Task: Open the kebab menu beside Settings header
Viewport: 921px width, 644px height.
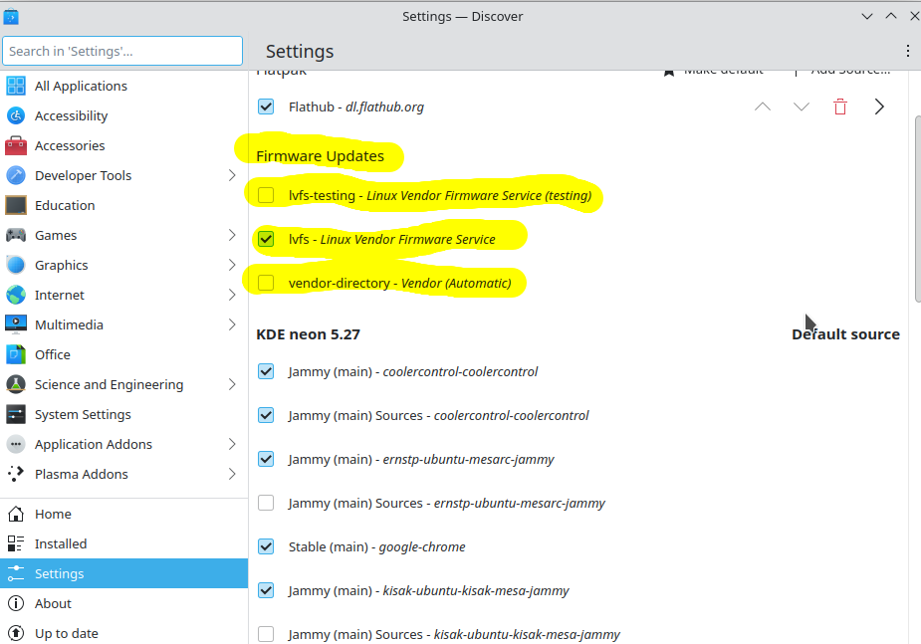Action: click(907, 51)
